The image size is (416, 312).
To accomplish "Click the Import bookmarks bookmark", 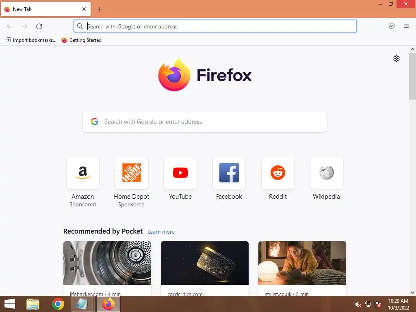I will point(31,40).
